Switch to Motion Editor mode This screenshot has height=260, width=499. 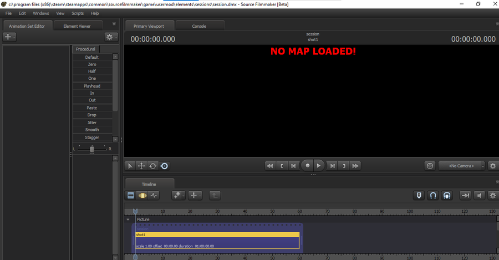point(142,195)
